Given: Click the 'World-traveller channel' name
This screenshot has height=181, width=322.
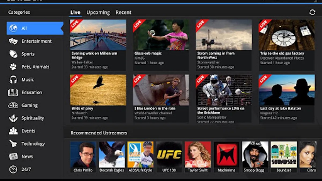Looking at the screenshot, I should [x=153, y=113].
